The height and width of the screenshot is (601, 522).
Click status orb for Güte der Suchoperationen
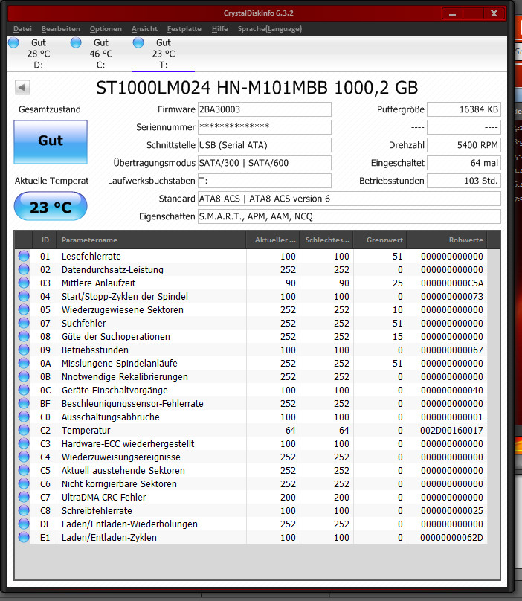(x=24, y=336)
